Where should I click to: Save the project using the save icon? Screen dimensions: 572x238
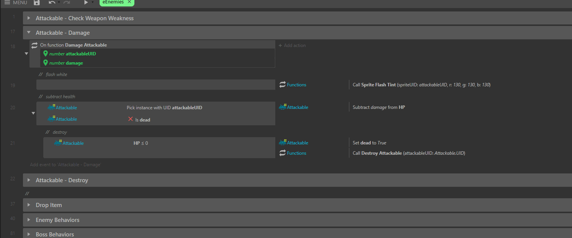point(37,3)
